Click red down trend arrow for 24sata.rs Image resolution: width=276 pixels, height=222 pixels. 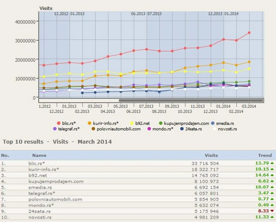272,212
